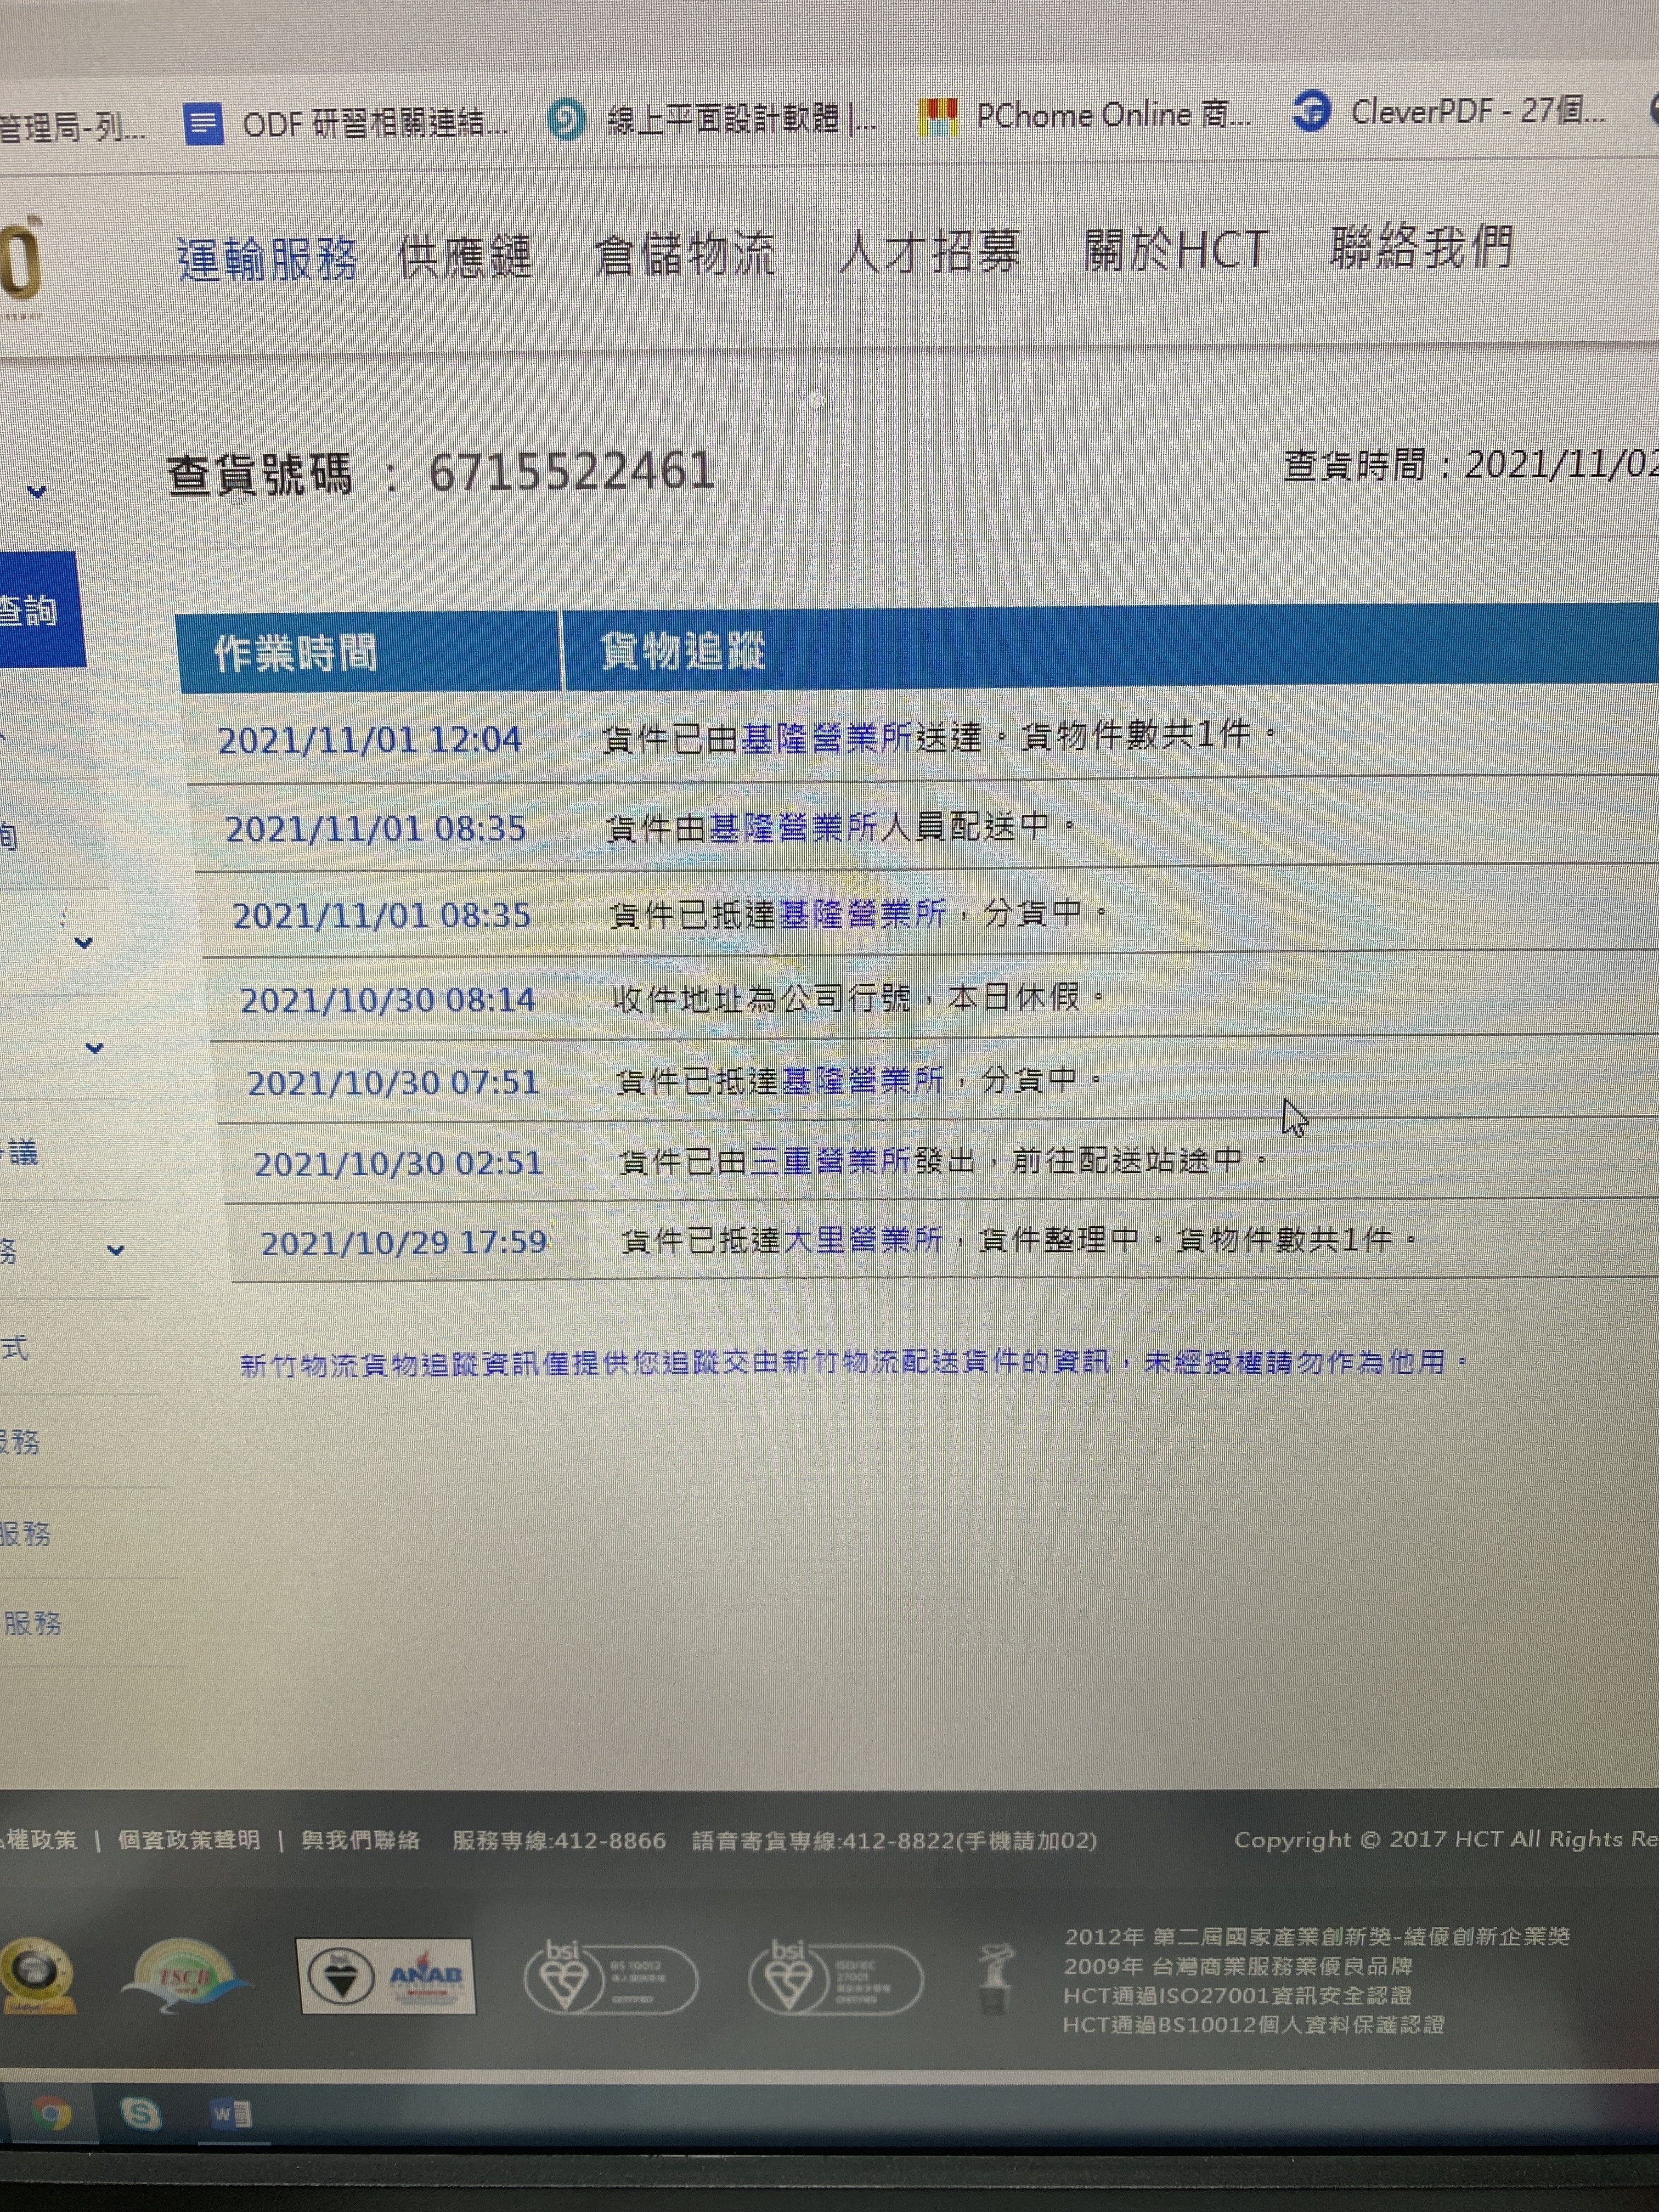
Task: Click the 2021/10/29 17:59 timestamp
Action: (x=404, y=1243)
